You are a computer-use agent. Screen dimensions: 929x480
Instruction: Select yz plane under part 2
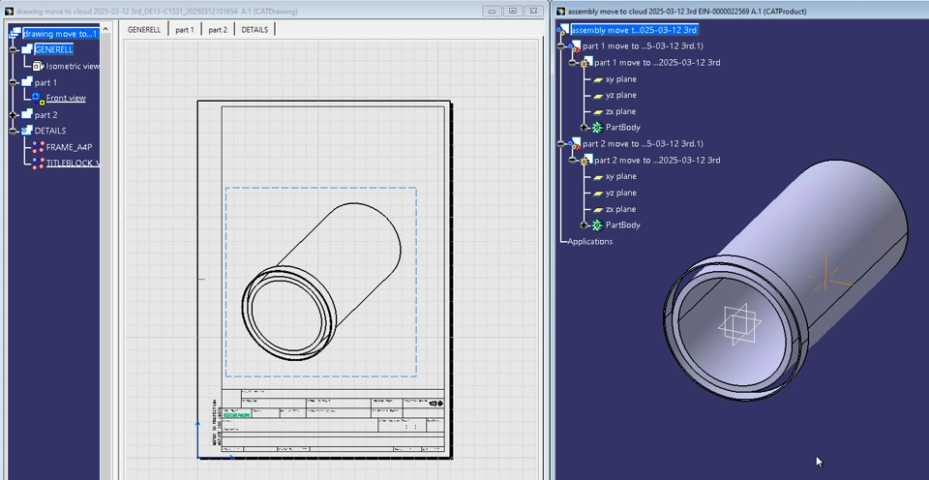(x=620, y=193)
